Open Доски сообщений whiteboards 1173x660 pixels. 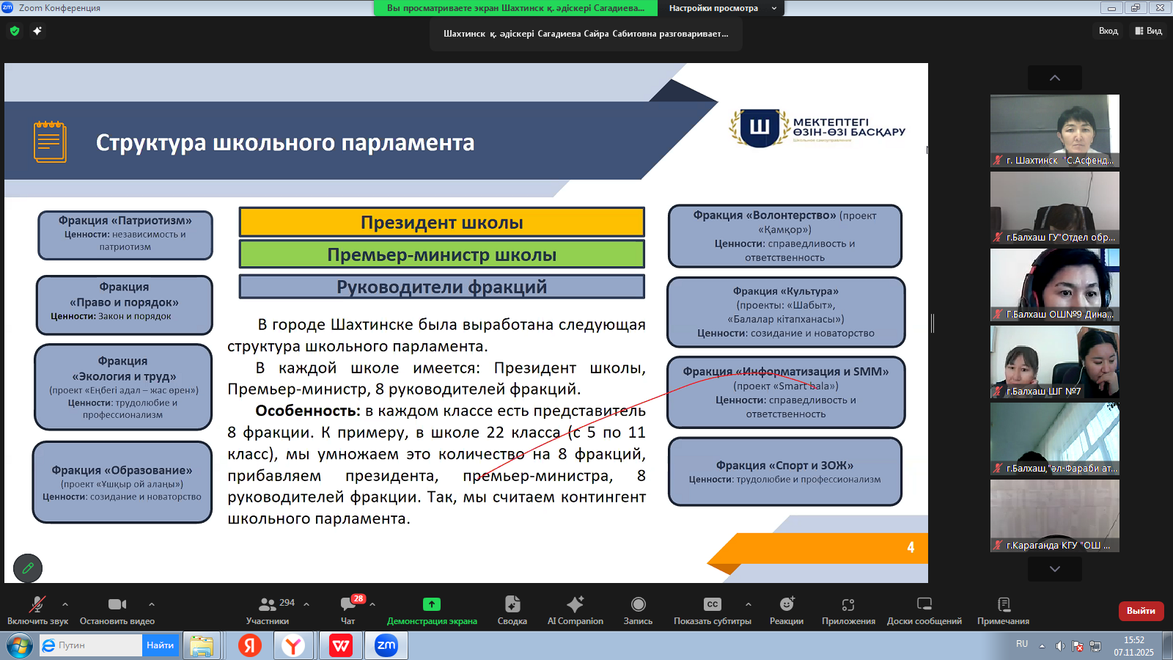(924, 610)
